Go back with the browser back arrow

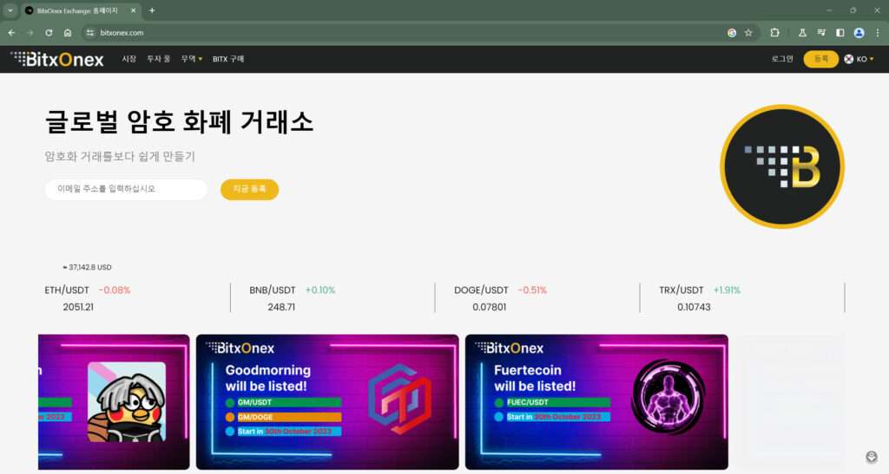11,33
